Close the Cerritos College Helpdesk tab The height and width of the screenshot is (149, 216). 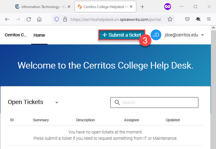[x=131, y=7]
